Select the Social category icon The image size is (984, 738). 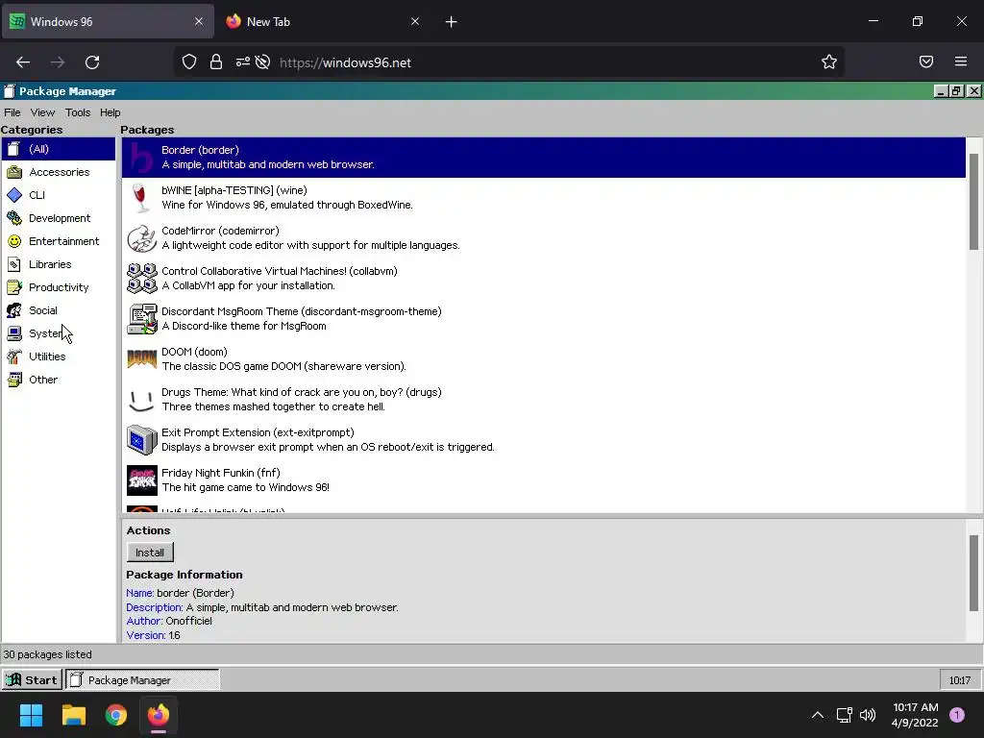(14, 310)
